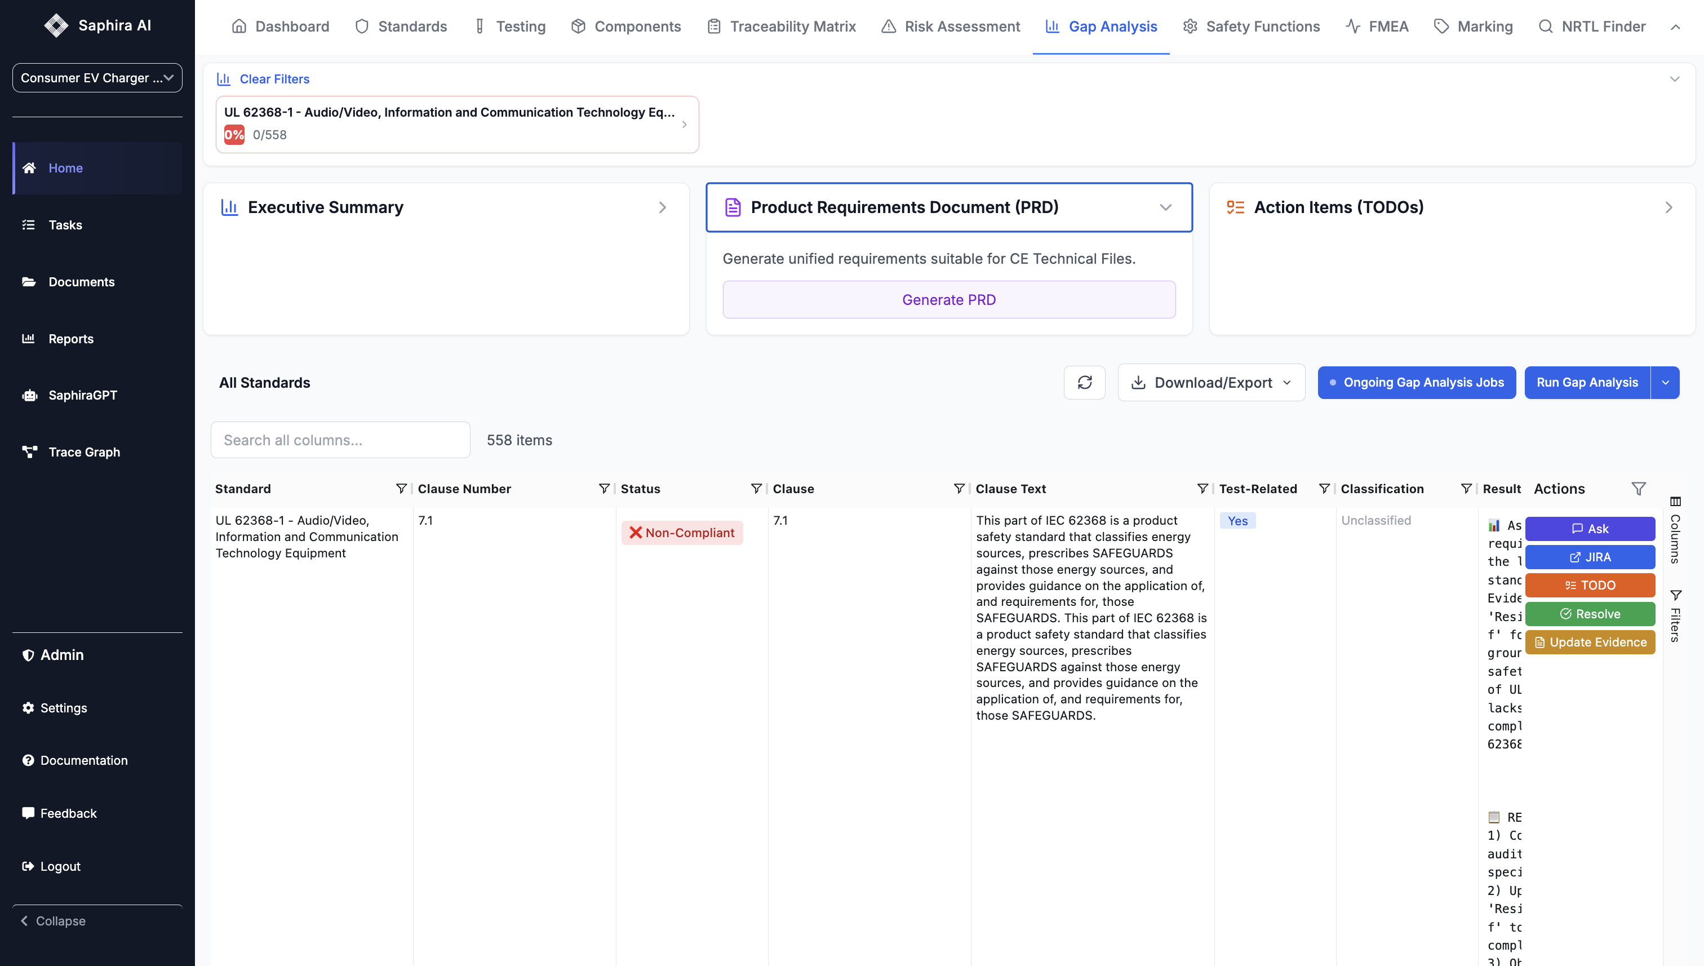
Task: Open the Traceability Matrix tab
Action: pyautogui.click(x=780, y=26)
